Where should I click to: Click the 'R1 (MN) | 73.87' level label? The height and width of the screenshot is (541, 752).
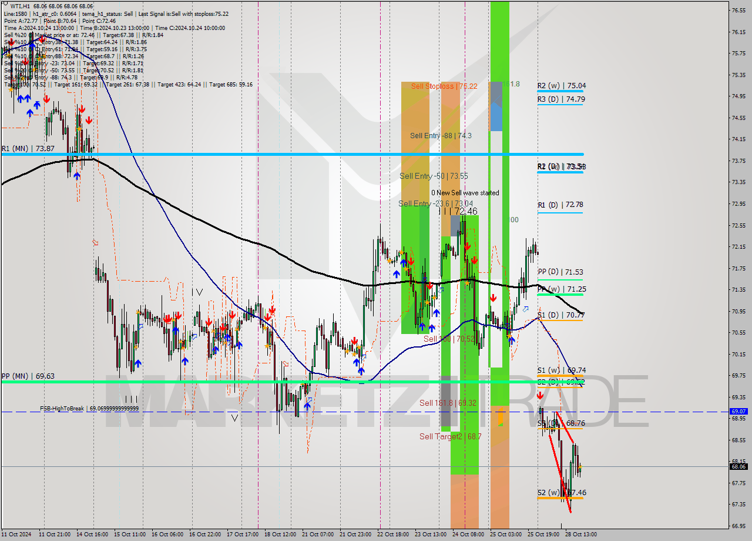tap(28, 149)
